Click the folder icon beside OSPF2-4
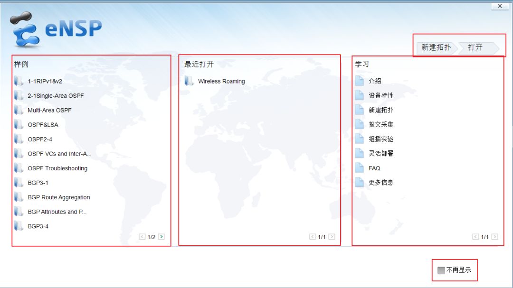Viewport: 513px width, 288px height. 19,139
